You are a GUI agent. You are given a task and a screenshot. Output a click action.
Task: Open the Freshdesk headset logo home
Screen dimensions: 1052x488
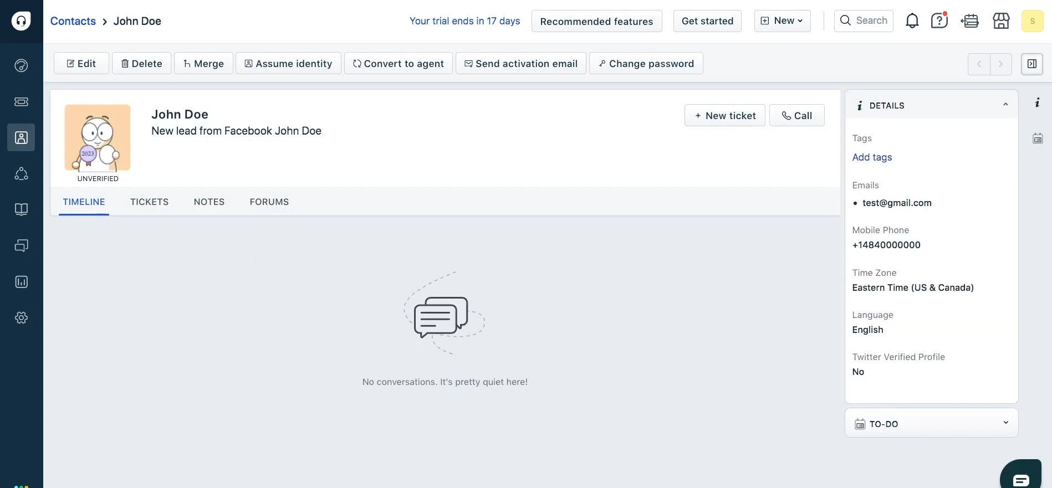tap(21, 21)
